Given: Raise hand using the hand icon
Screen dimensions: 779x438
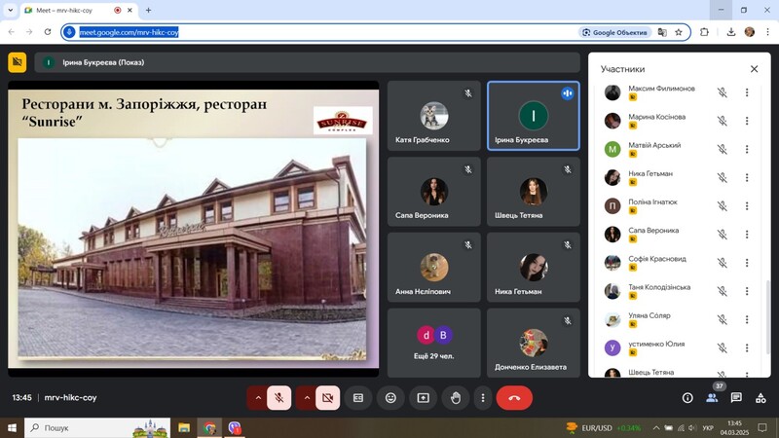Looking at the screenshot, I should click(x=456, y=398).
